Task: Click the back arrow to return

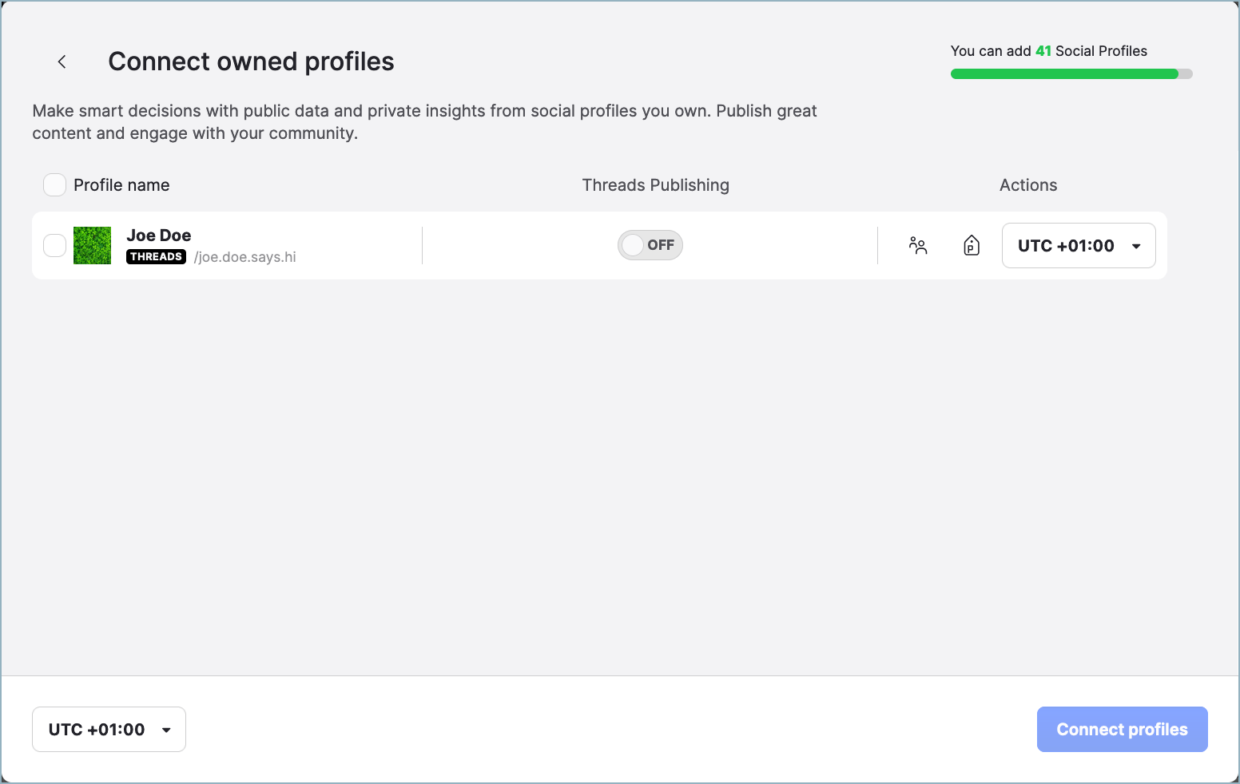Action: 62,61
